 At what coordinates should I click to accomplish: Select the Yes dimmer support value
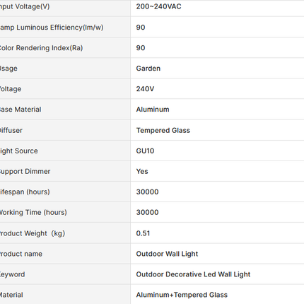point(142,171)
